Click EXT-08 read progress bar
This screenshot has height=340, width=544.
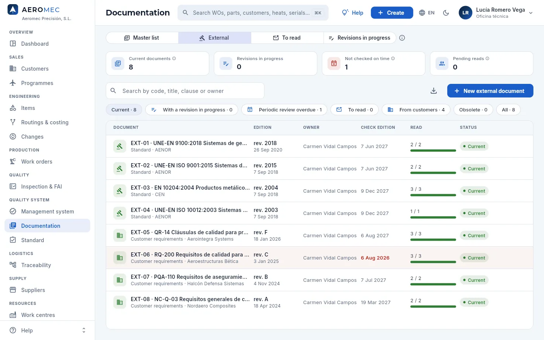coord(433,306)
